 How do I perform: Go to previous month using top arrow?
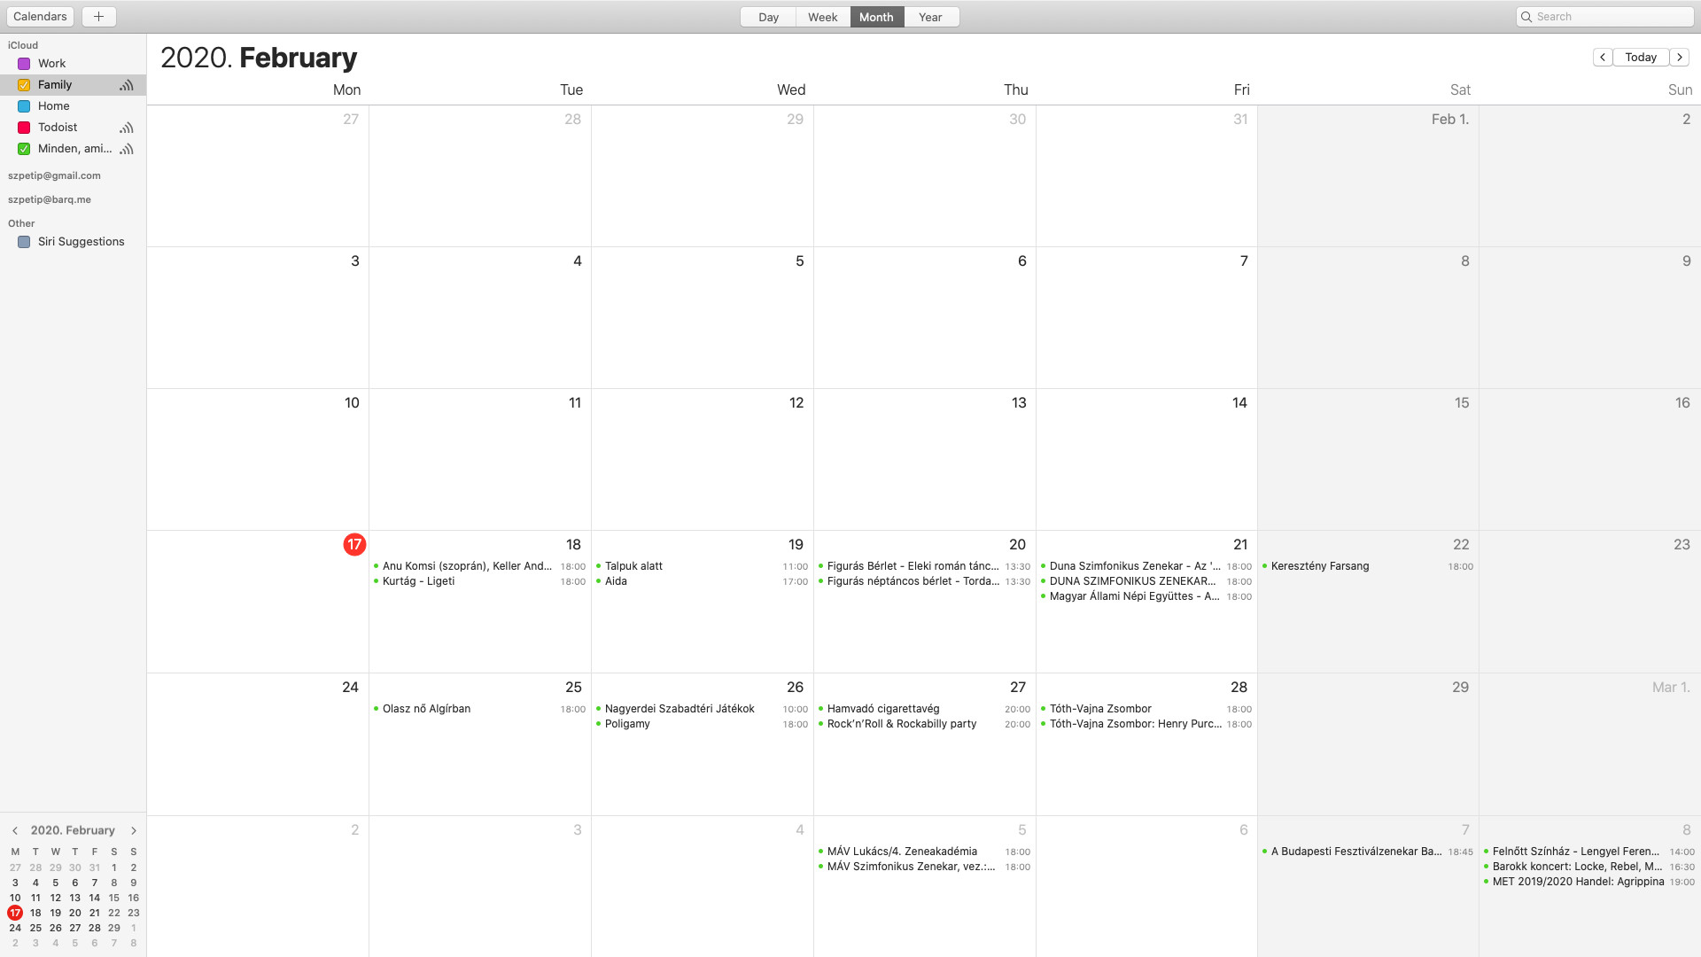1602,57
